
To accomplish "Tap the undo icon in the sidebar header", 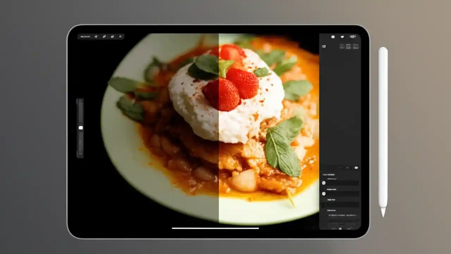I will [333, 36].
